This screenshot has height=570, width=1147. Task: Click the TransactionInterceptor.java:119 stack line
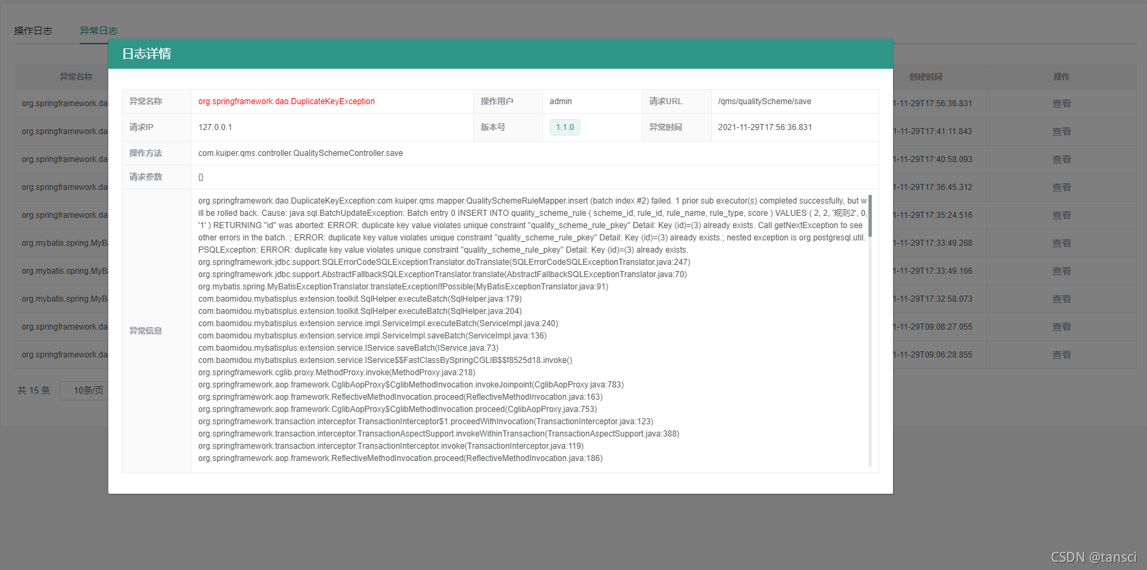click(391, 446)
